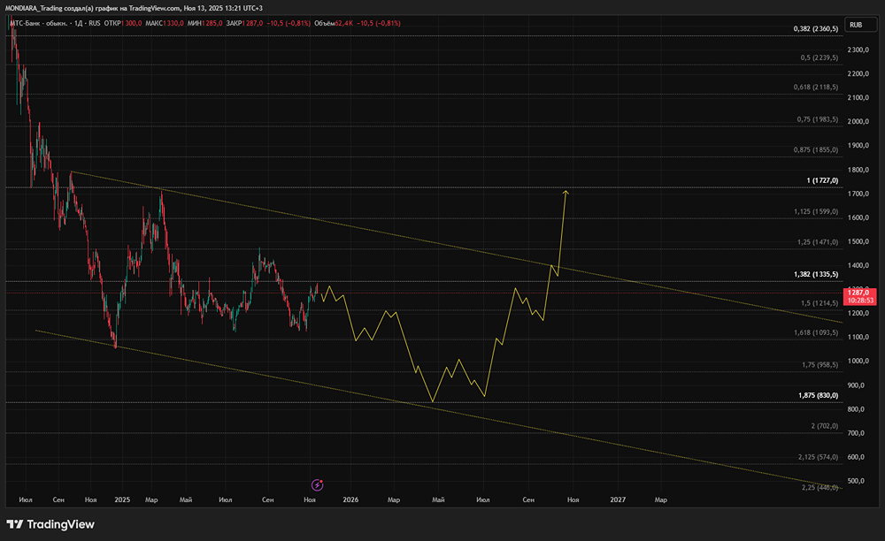Open the TradingView logo at bottom left
Image resolution: width=885 pixels, height=541 pixels.
pos(50,525)
